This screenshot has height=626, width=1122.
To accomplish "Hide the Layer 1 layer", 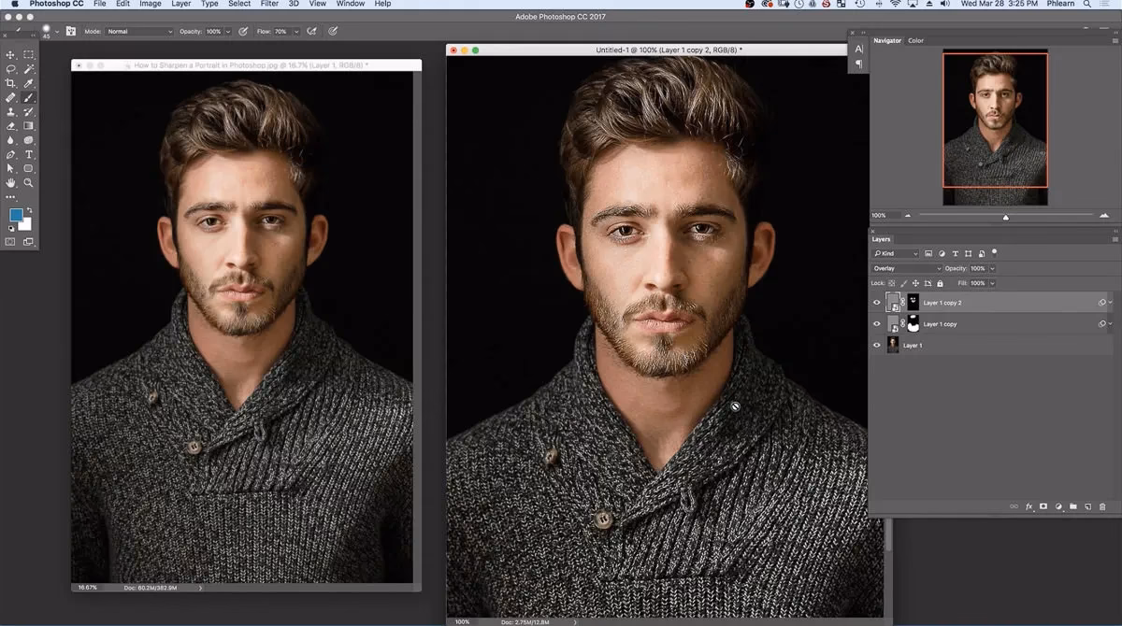I will [876, 345].
